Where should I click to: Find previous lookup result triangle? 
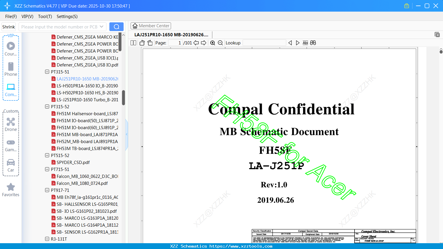pos(290,43)
